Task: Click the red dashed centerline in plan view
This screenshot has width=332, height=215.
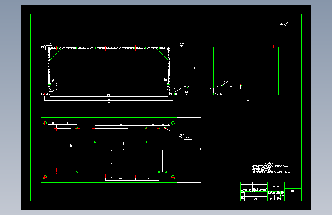Action: tap(110, 150)
